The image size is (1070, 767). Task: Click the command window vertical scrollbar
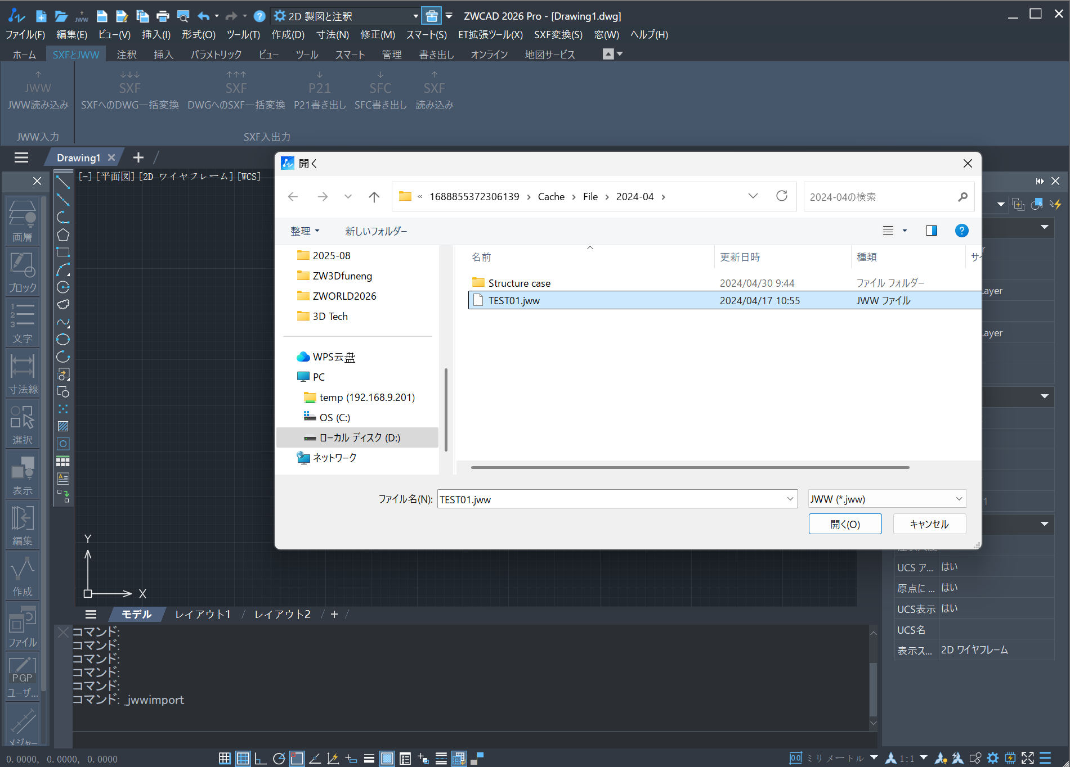873,689
